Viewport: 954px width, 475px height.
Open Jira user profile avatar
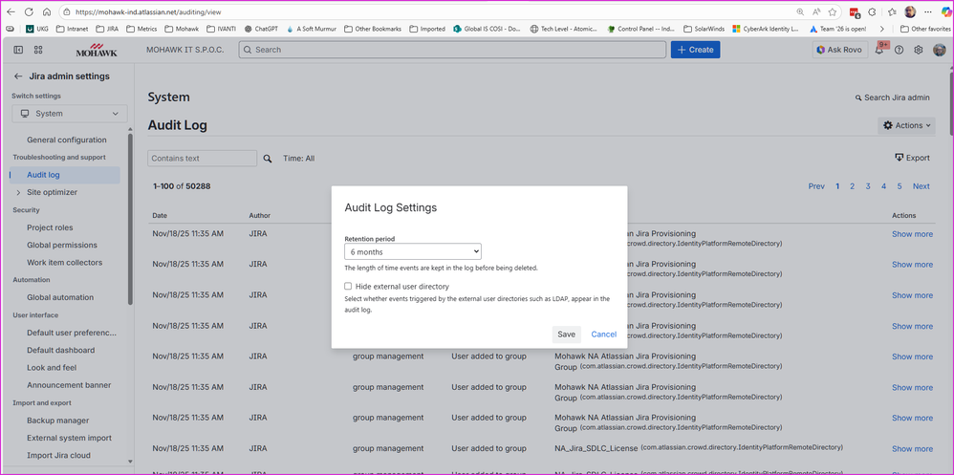[940, 50]
